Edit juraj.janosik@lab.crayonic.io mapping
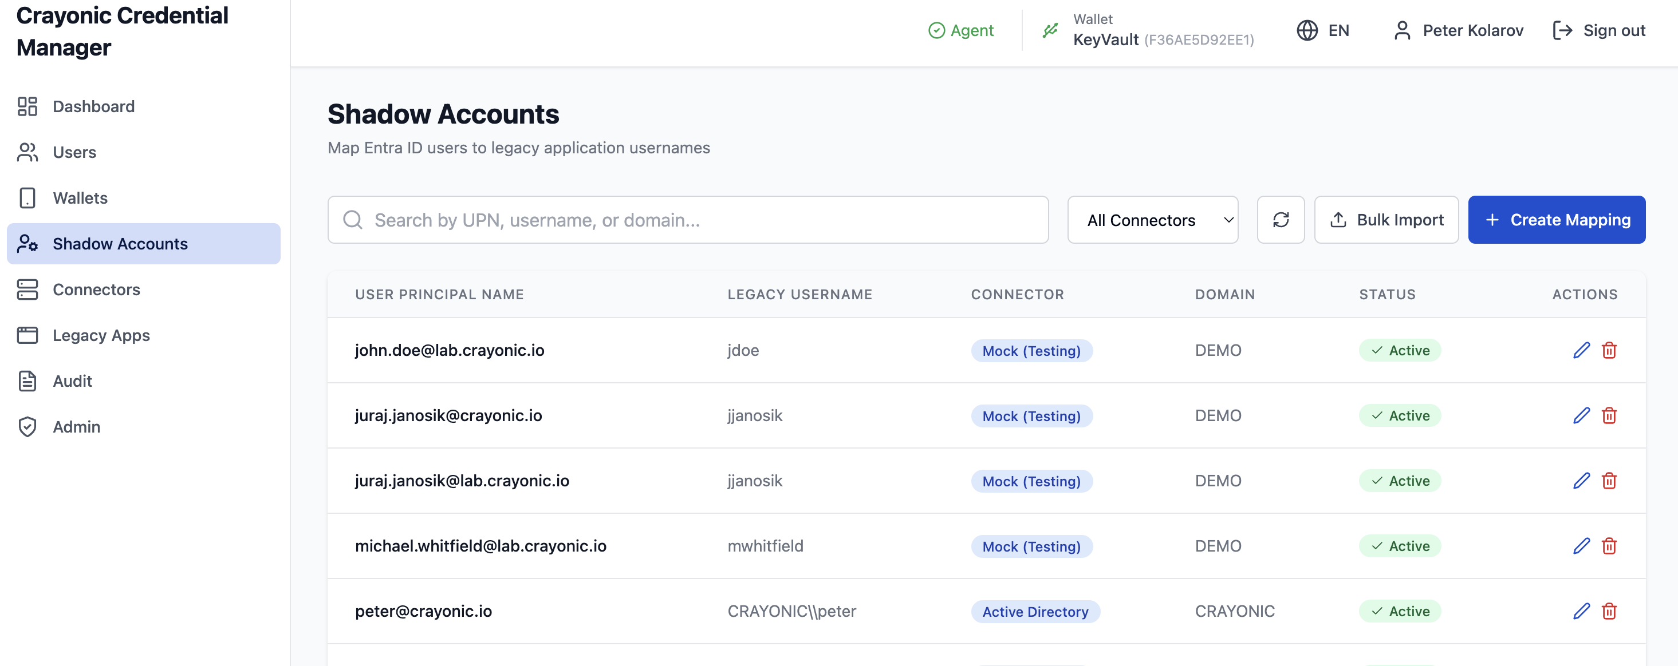 [1581, 481]
